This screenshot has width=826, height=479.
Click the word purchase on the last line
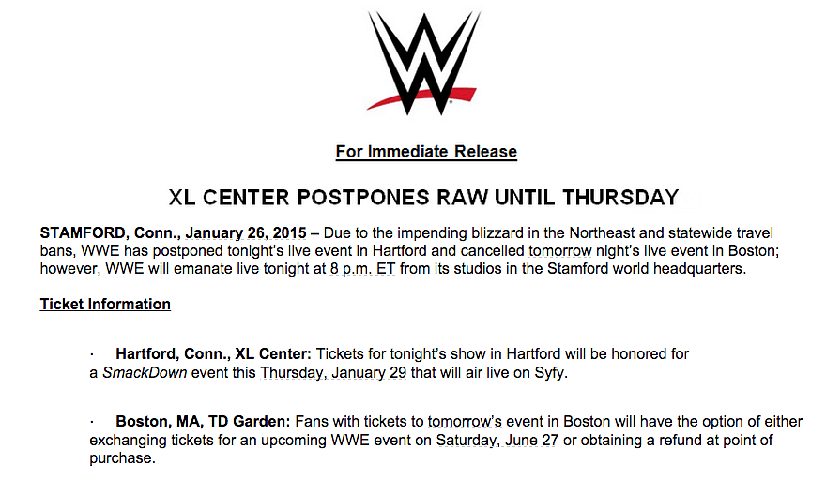pyautogui.click(x=120, y=458)
